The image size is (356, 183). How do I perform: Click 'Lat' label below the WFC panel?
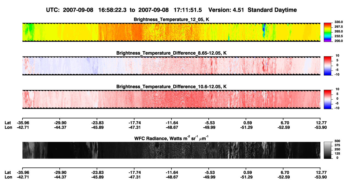pyautogui.click(x=8, y=173)
